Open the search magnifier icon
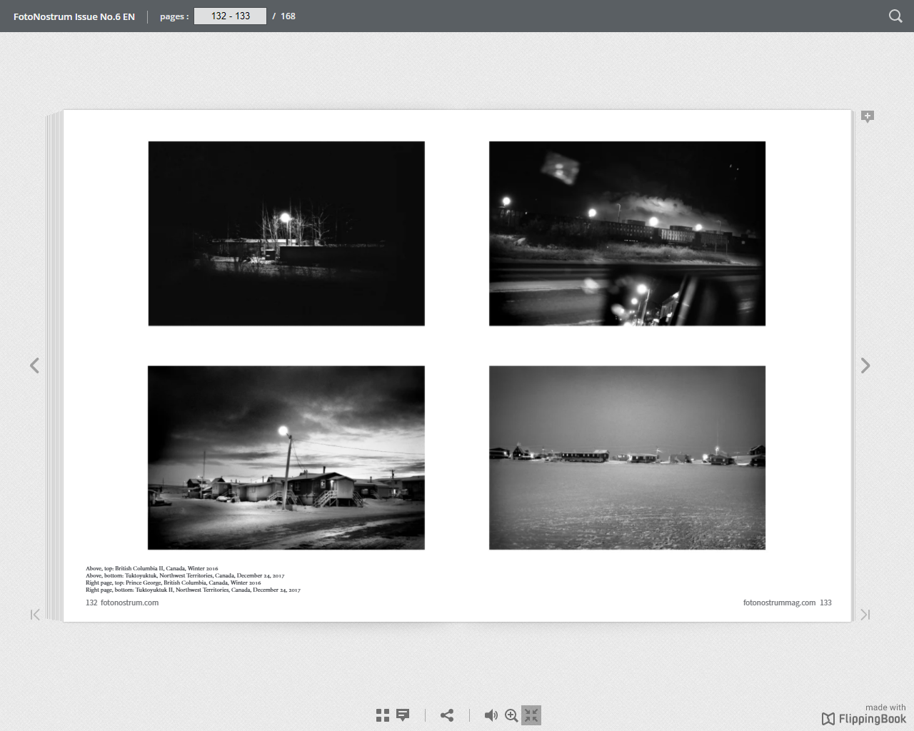914x731 pixels. coord(895,16)
